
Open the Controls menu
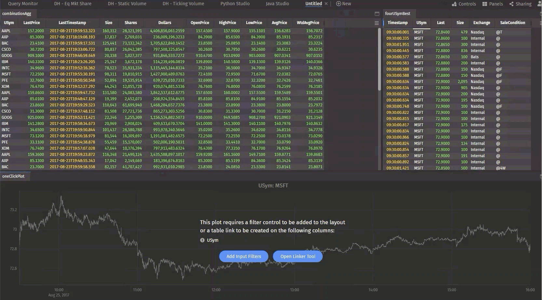pos(464,4)
